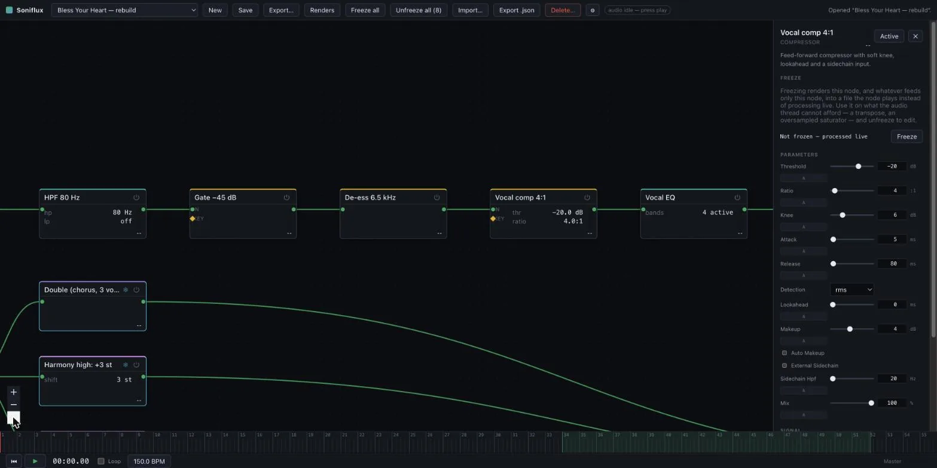Click bar 34 on the timeline ruler
Screen dimensions: 937x468
[x=566, y=435]
